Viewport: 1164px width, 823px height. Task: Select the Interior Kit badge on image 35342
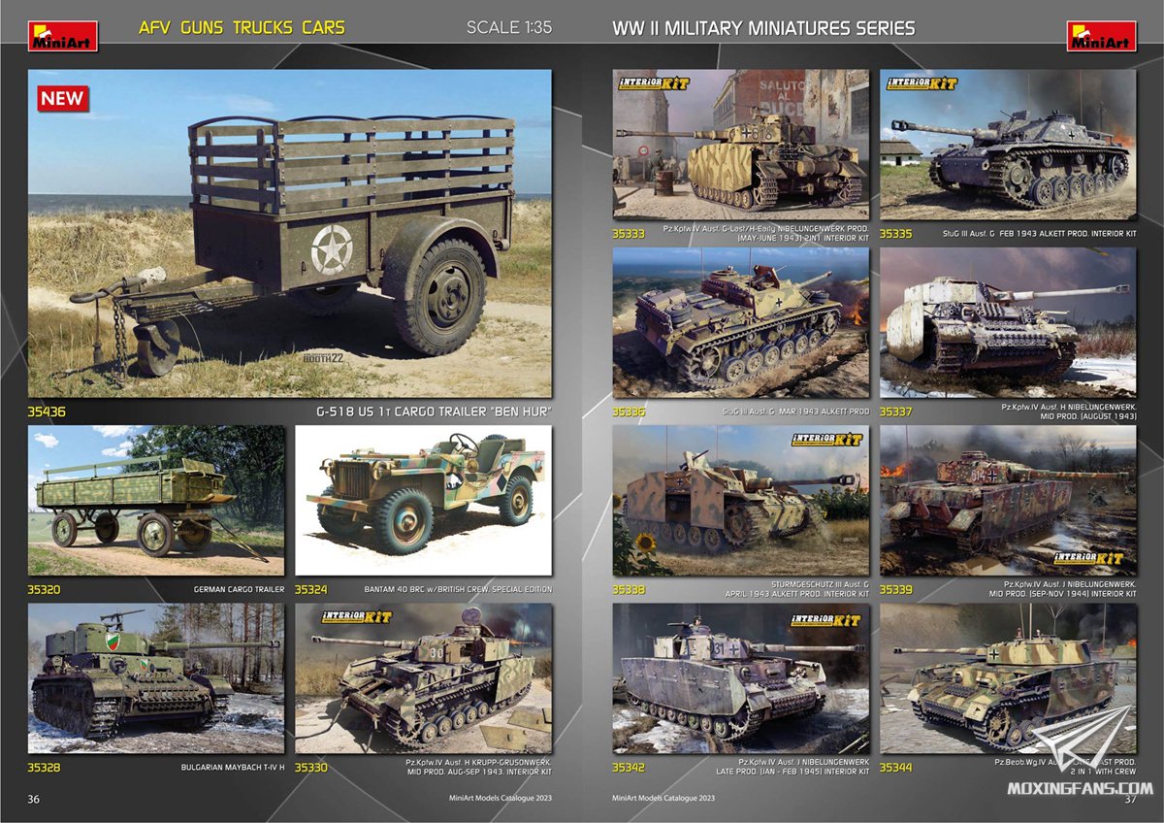tap(825, 620)
